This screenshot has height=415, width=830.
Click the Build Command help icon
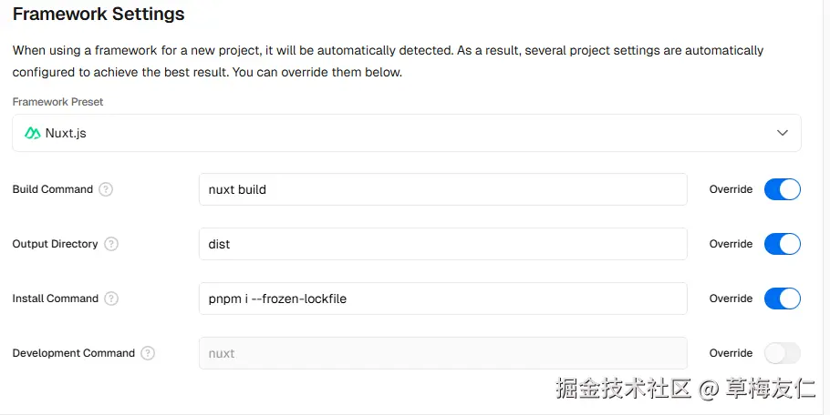[x=106, y=189]
